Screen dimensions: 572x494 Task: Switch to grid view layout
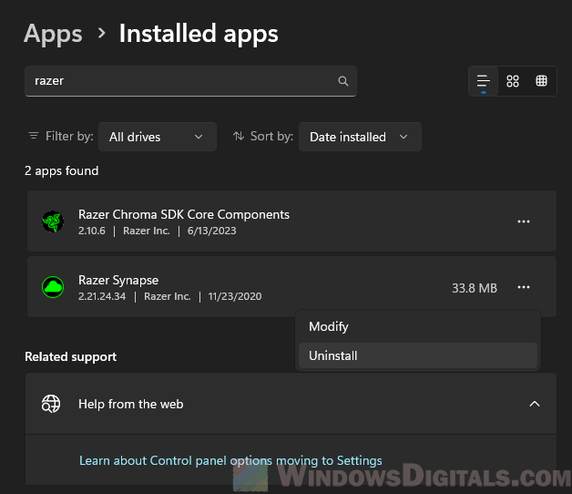pos(513,81)
